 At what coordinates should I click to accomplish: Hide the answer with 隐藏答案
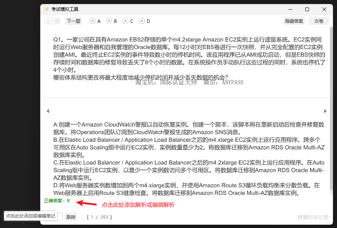point(294,21)
